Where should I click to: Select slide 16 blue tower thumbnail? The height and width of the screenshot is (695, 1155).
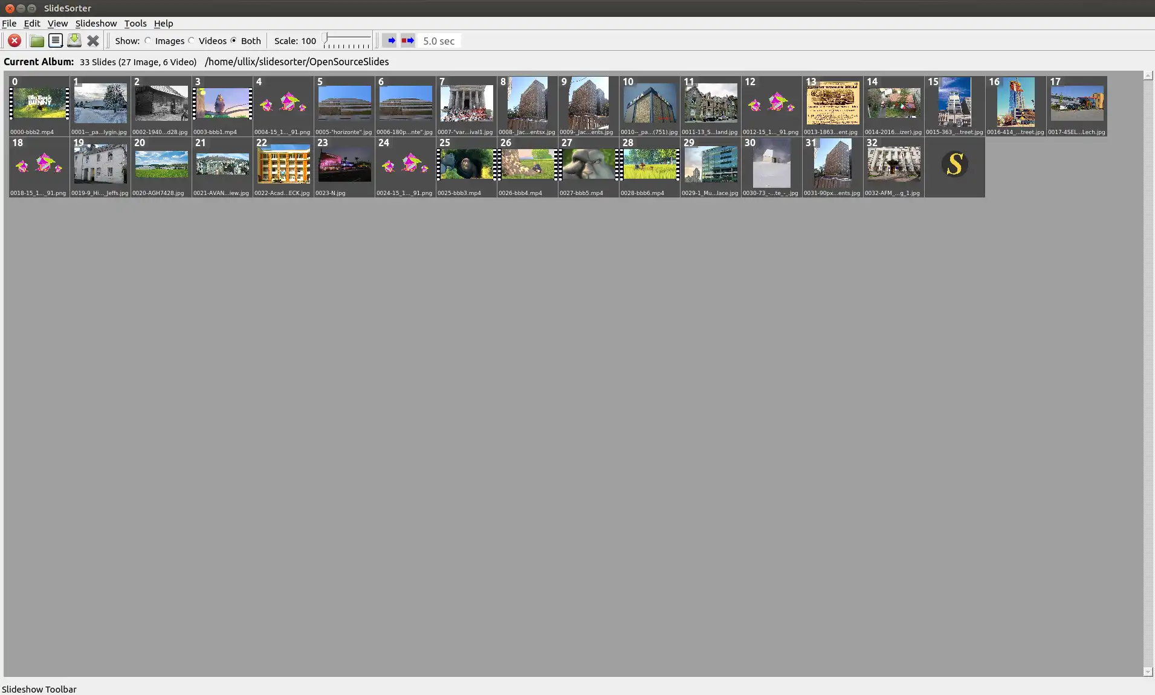pos(1016,106)
